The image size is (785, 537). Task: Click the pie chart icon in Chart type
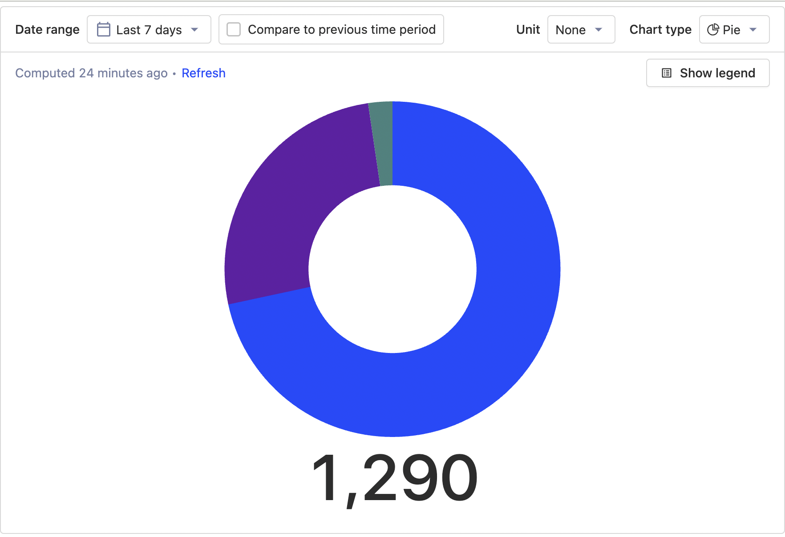coord(713,29)
